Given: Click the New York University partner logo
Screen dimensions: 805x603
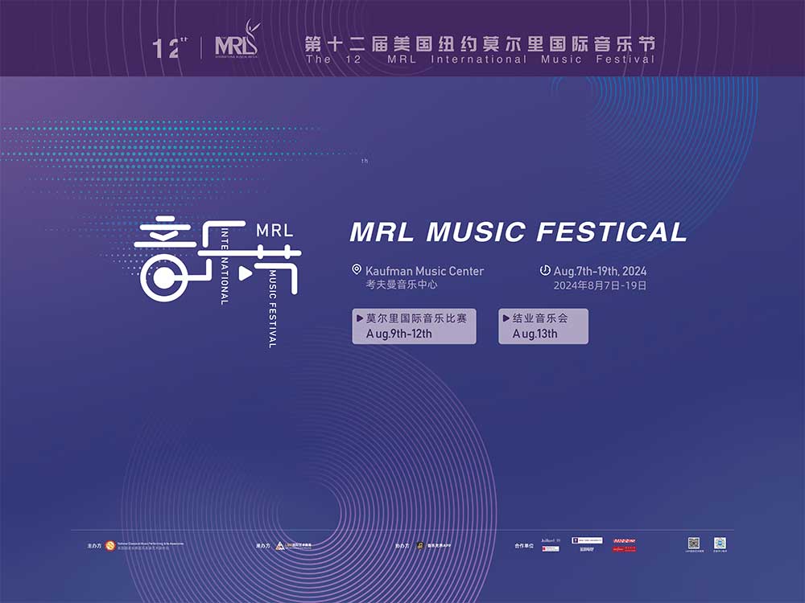Looking at the screenshot, I should 587,540.
